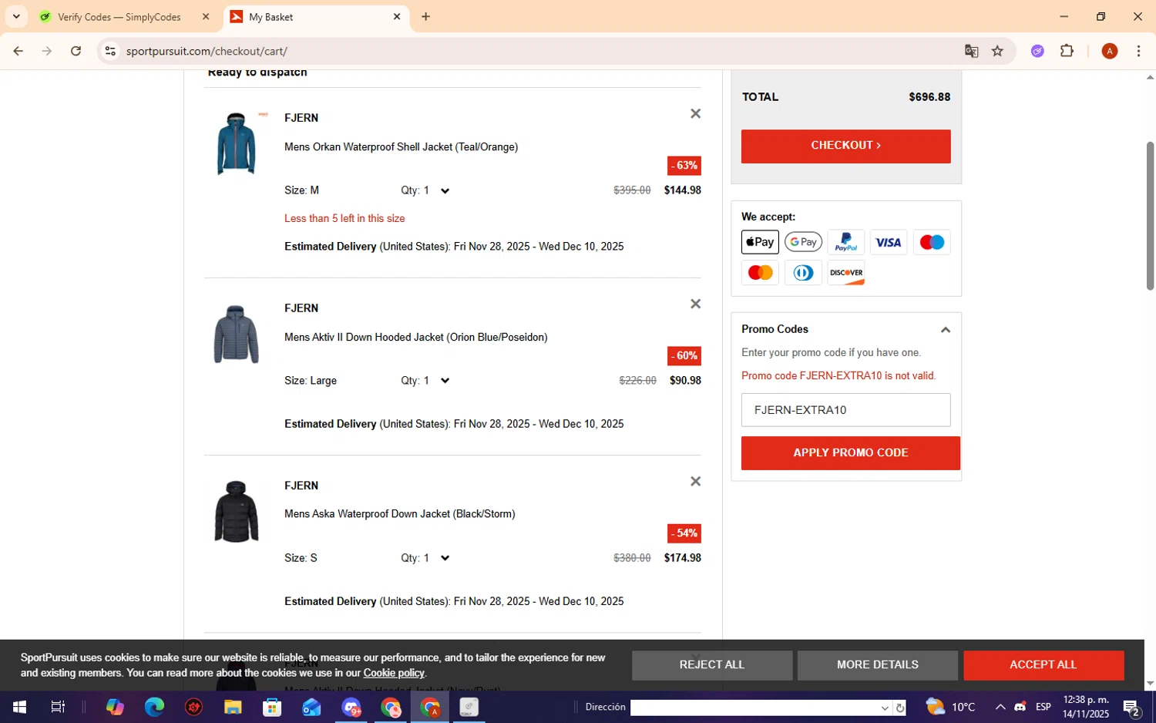The height and width of the screenshot is (723, 1156).
Task: Click the ESP language indicator
Action: pos(1043,707)
